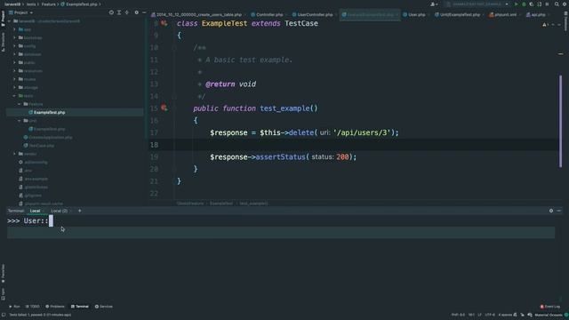The height and width of the screenshot is (320, 569).
Task: Open the user account icon in toolbar
Action: pos(433,4)
